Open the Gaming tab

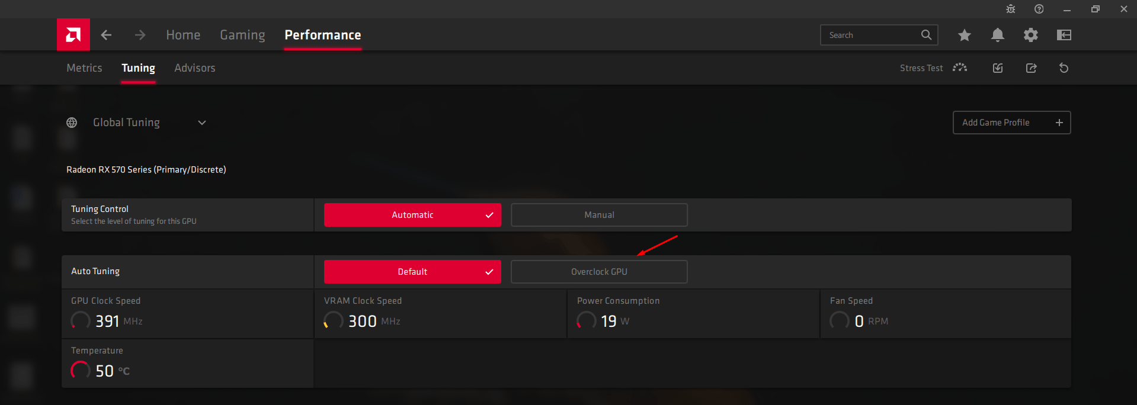tap(242, 35)
